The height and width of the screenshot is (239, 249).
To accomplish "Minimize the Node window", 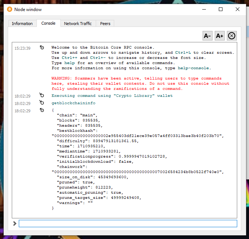I will (204, 9).
